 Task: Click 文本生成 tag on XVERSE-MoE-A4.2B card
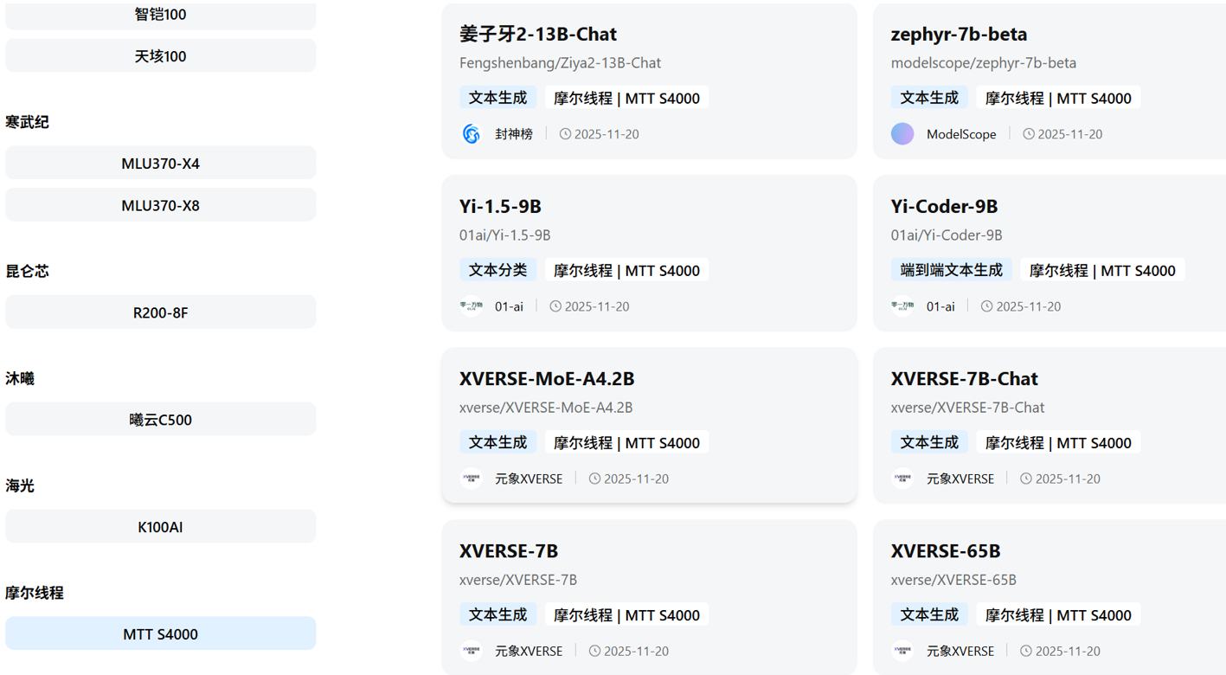(497, 442)
